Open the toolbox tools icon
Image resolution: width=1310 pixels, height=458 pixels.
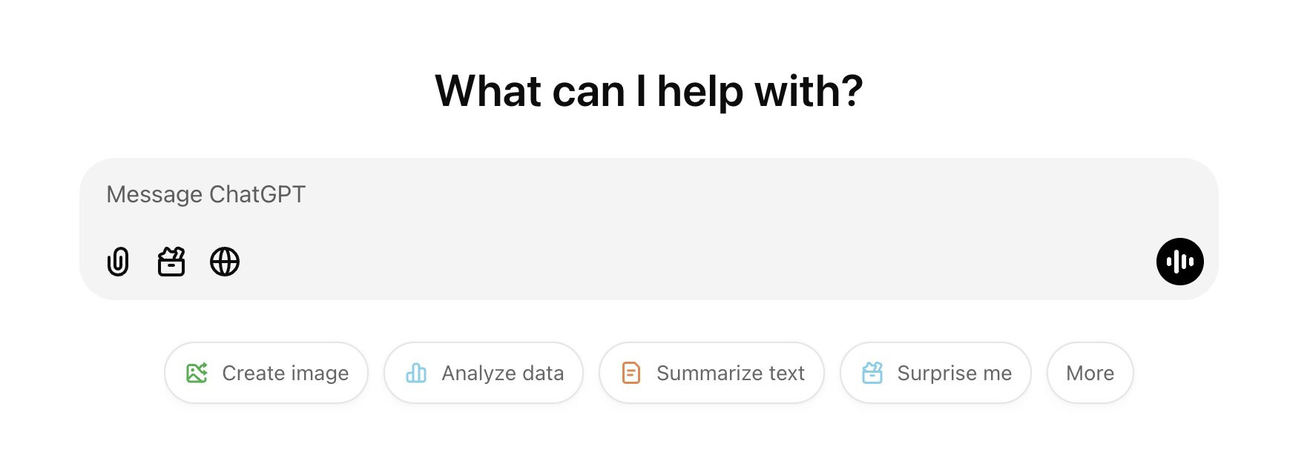tap(171, 262)
